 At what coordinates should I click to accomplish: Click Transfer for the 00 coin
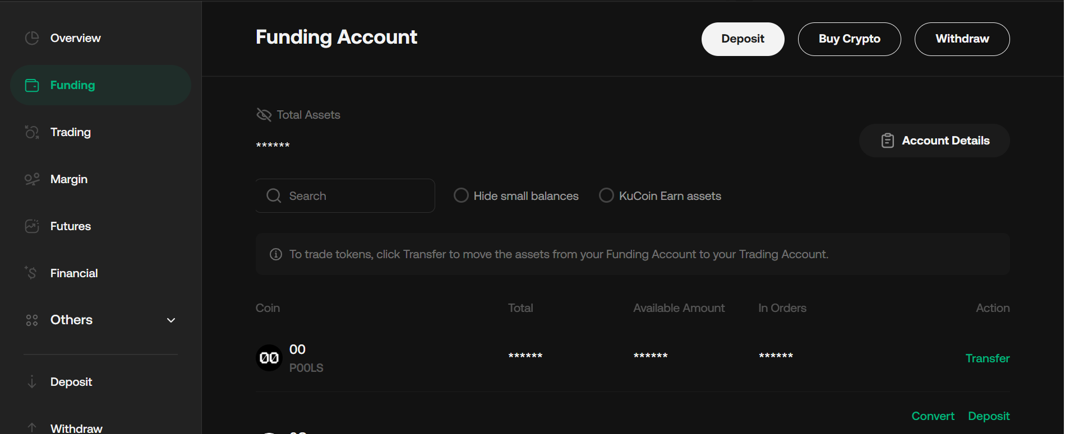click(988, 358)
